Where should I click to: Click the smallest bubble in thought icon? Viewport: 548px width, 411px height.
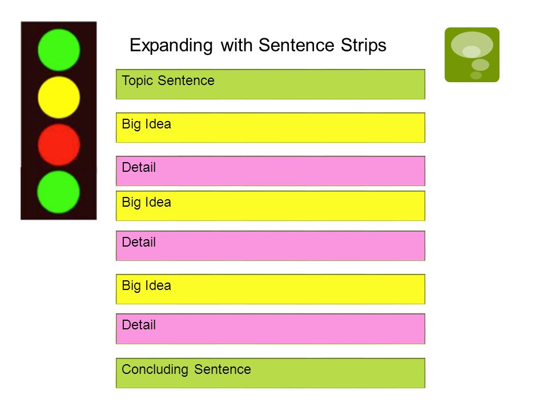tap(476, 75)
